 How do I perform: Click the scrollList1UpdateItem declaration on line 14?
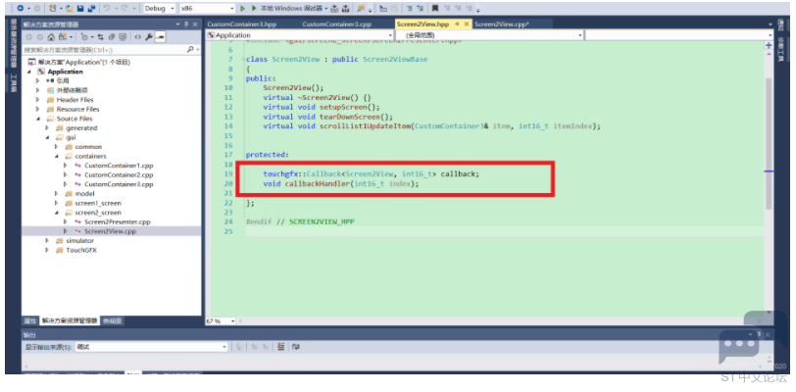tap(431, 125)
